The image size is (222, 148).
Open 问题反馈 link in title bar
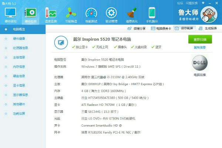click(192, 3)
